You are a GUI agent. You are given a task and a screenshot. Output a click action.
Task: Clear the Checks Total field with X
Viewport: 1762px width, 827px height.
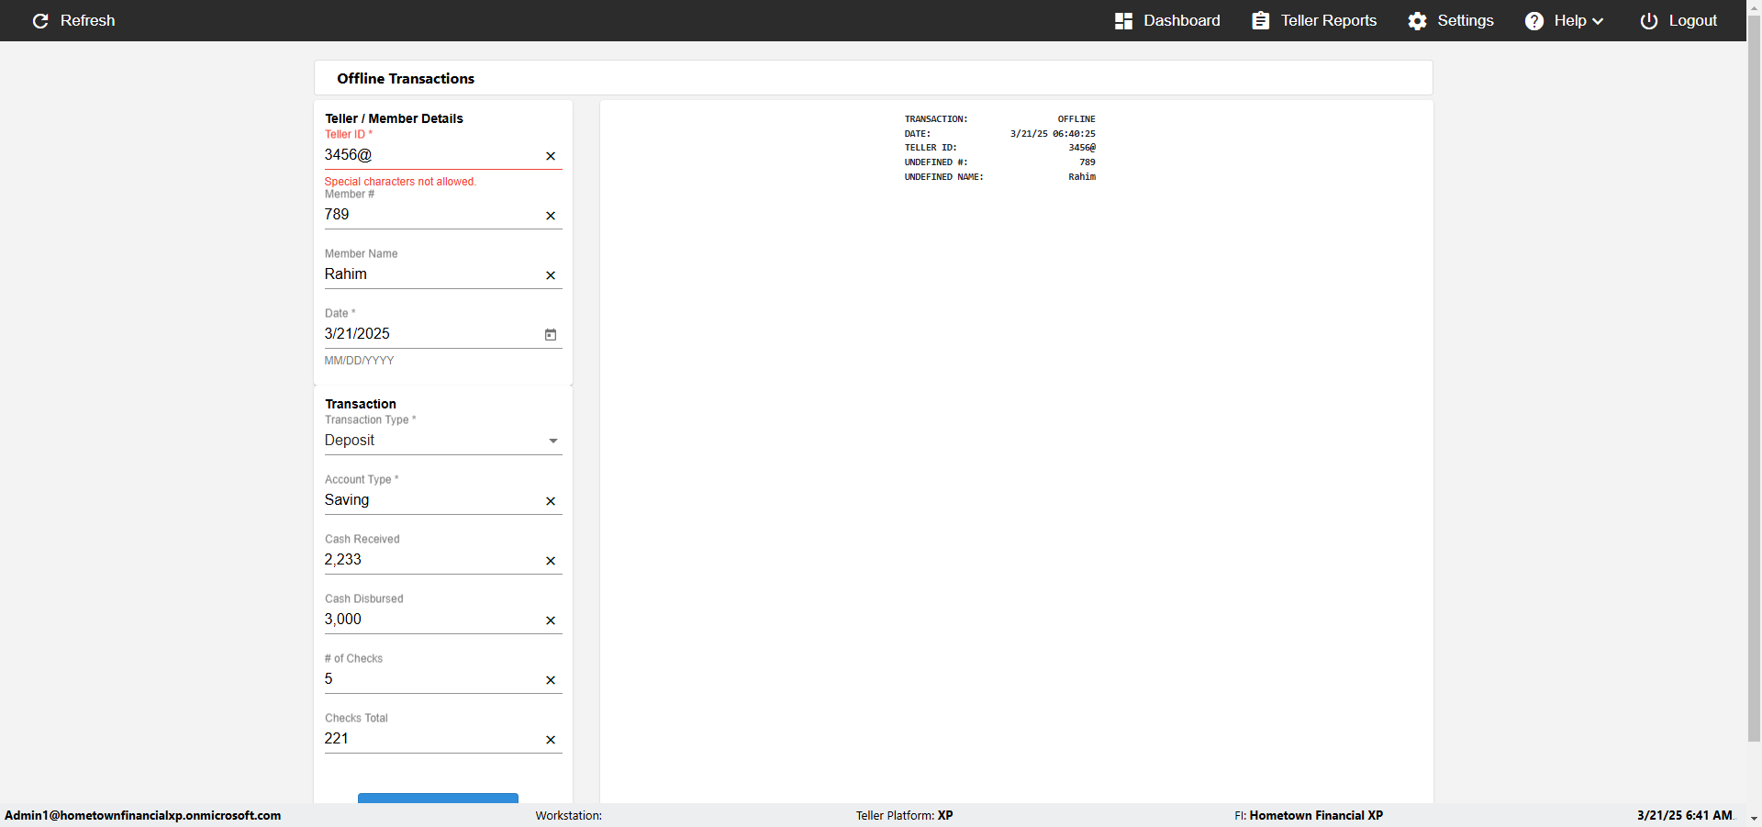(551, 740)
